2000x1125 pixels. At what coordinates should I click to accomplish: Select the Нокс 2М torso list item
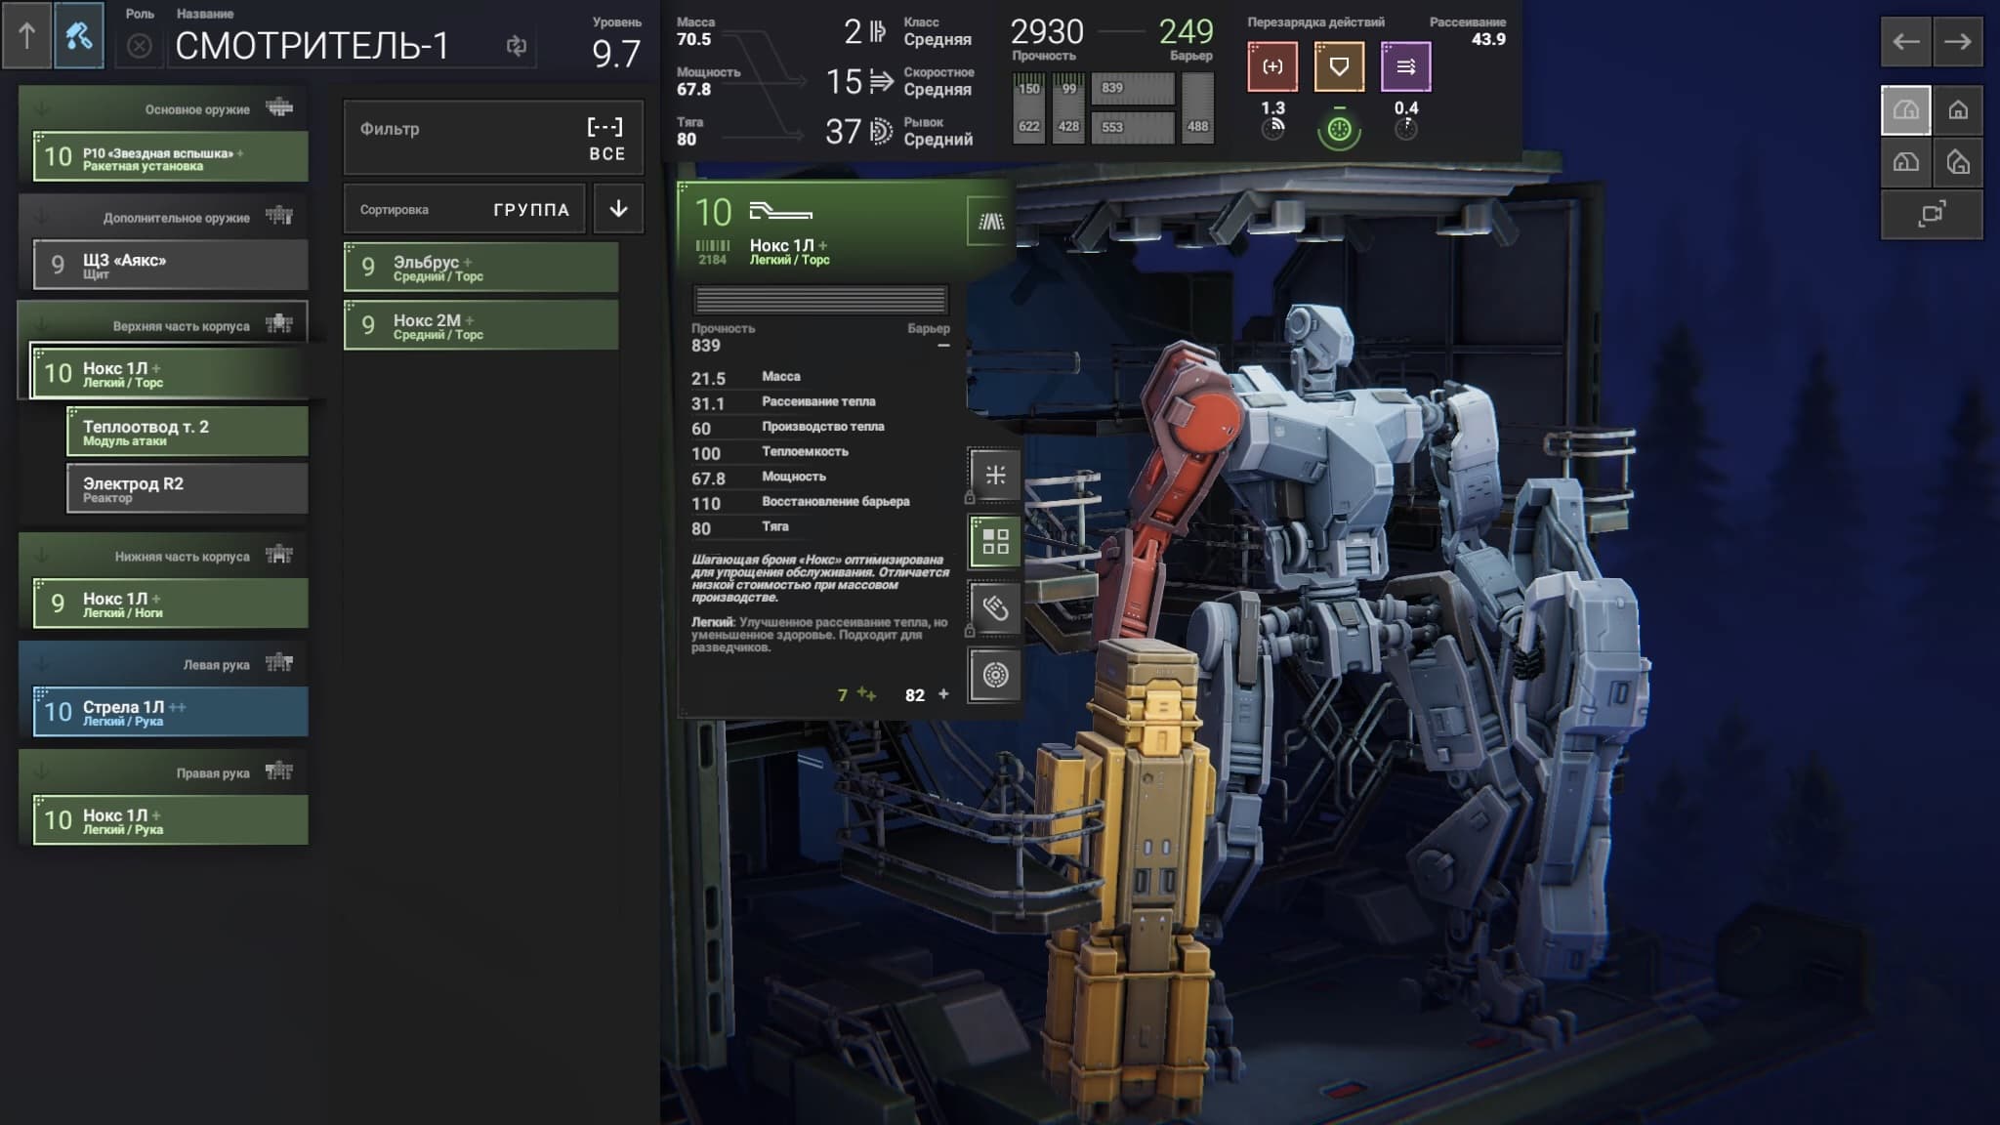point(480,326)
